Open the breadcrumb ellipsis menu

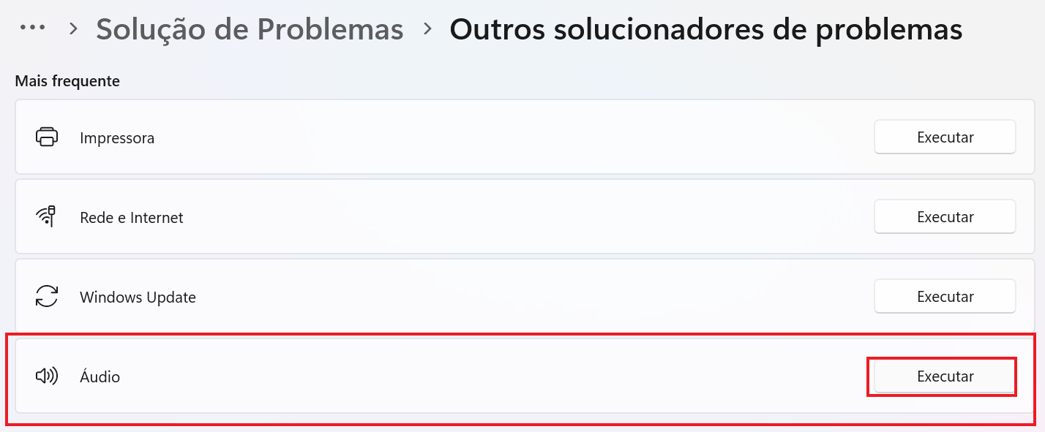click(32, 28)
